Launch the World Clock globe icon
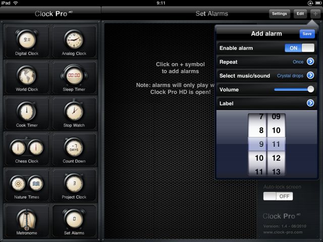 coord(27,76)
